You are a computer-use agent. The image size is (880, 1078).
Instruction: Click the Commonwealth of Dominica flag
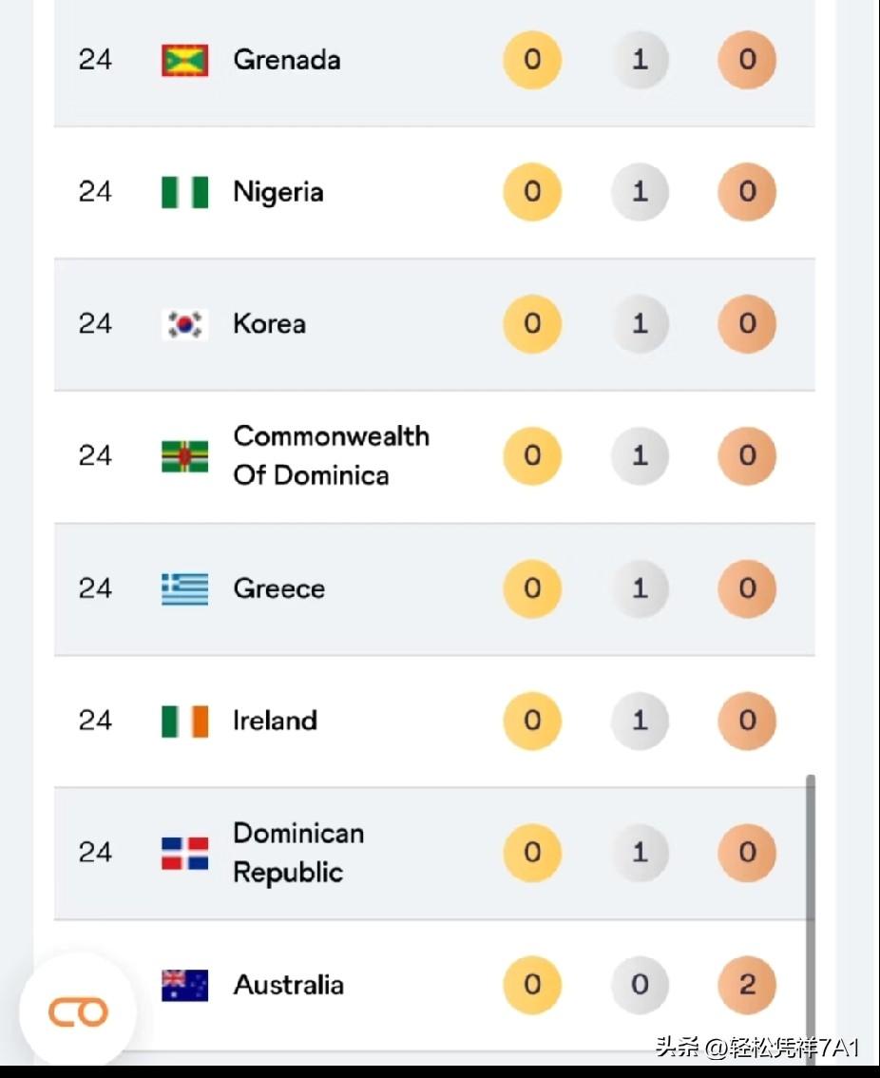(185, 456)
